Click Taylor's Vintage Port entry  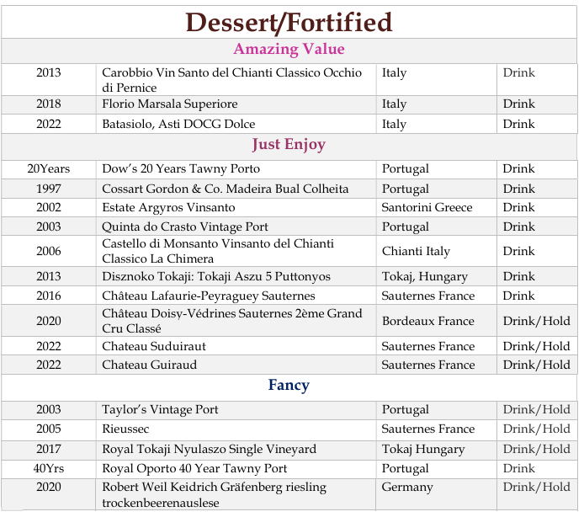(x=160, y=410)
